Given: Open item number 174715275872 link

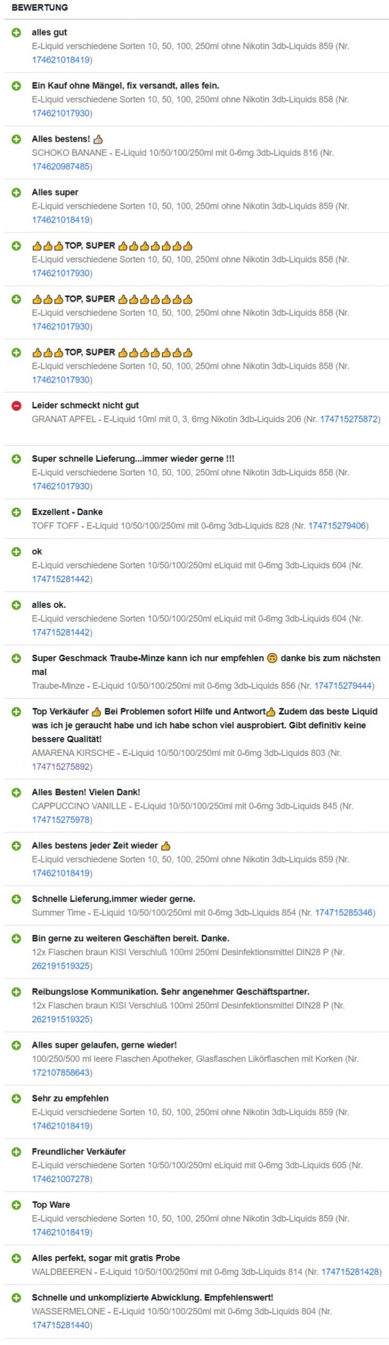Looking at the screenshot, I should point(349,419).
